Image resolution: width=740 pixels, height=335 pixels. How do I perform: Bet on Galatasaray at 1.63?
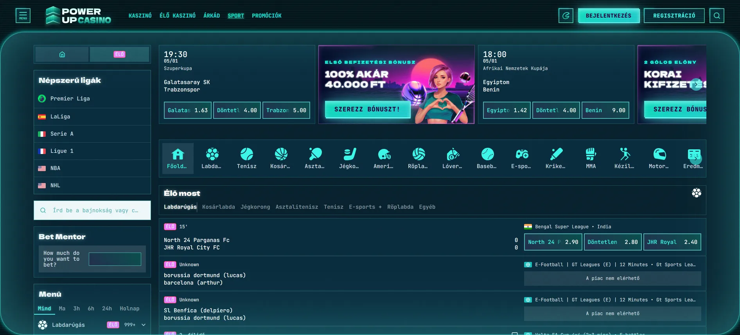click(x=188, y=110)
